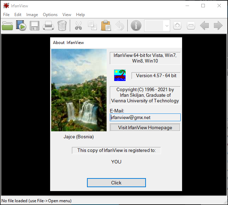Click the Paste clipboard icon

(x=106, y=25)
